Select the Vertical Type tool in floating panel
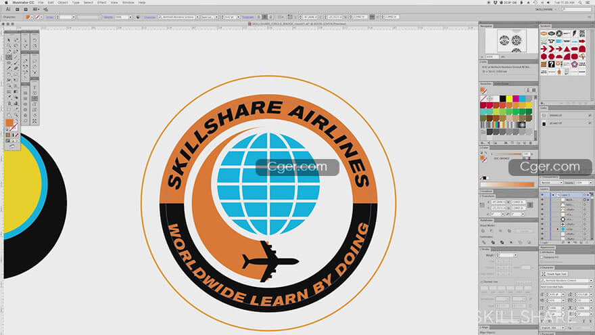This screenshot has width=595, height=335. [35, 104]
